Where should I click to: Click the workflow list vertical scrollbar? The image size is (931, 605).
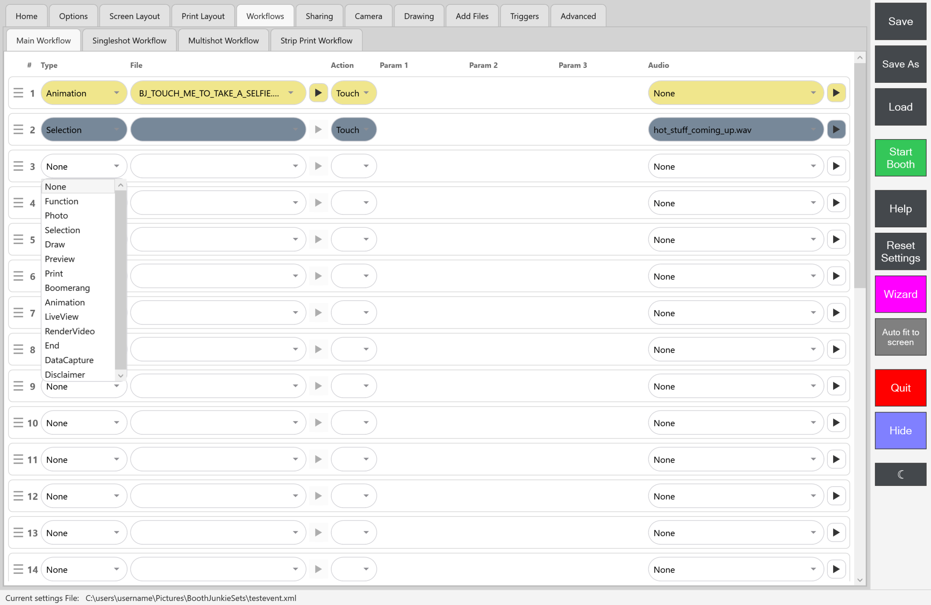860,176
